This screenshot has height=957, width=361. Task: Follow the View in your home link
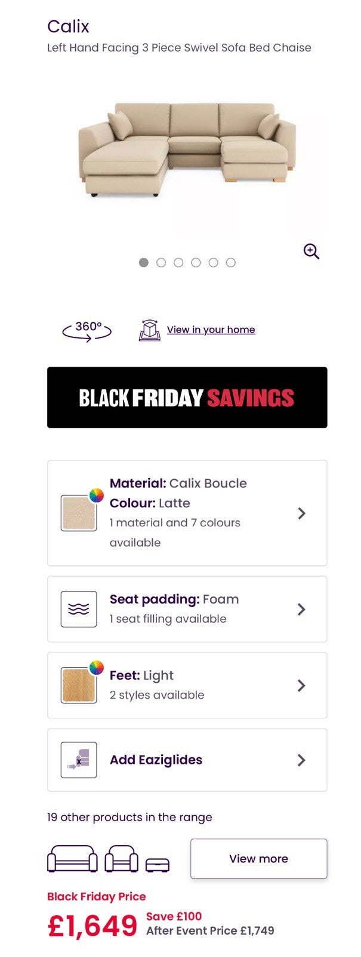tap(211, 330)
